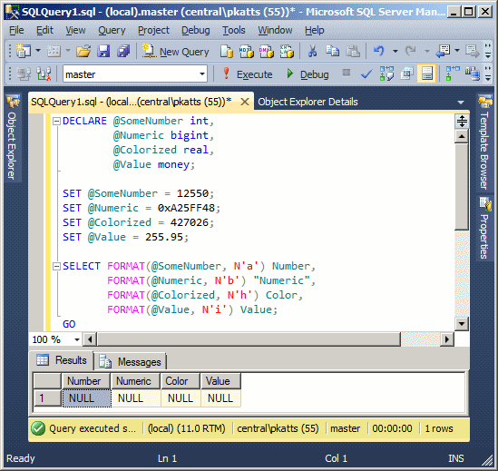
Task: Click the Connect icon in the SQL toolbar
Action: [24, 74]
